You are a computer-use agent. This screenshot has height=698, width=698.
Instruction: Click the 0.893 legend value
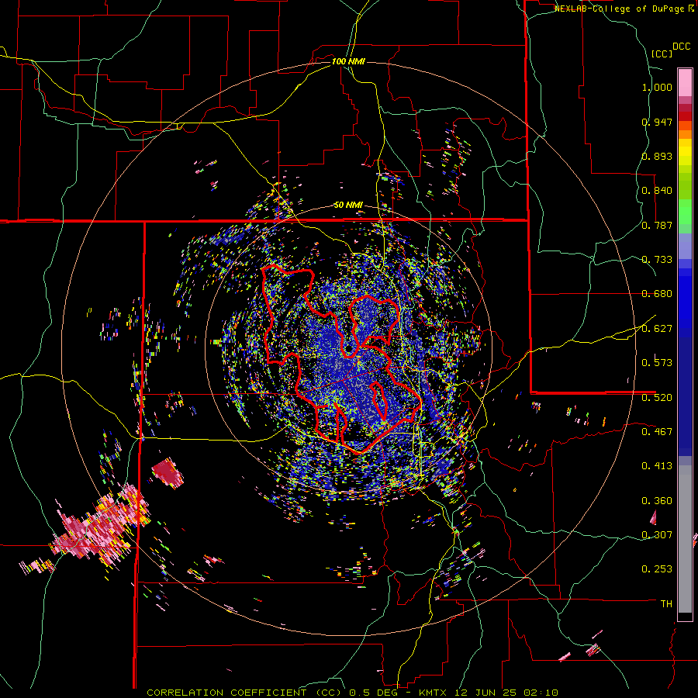[x=657, y=156]
